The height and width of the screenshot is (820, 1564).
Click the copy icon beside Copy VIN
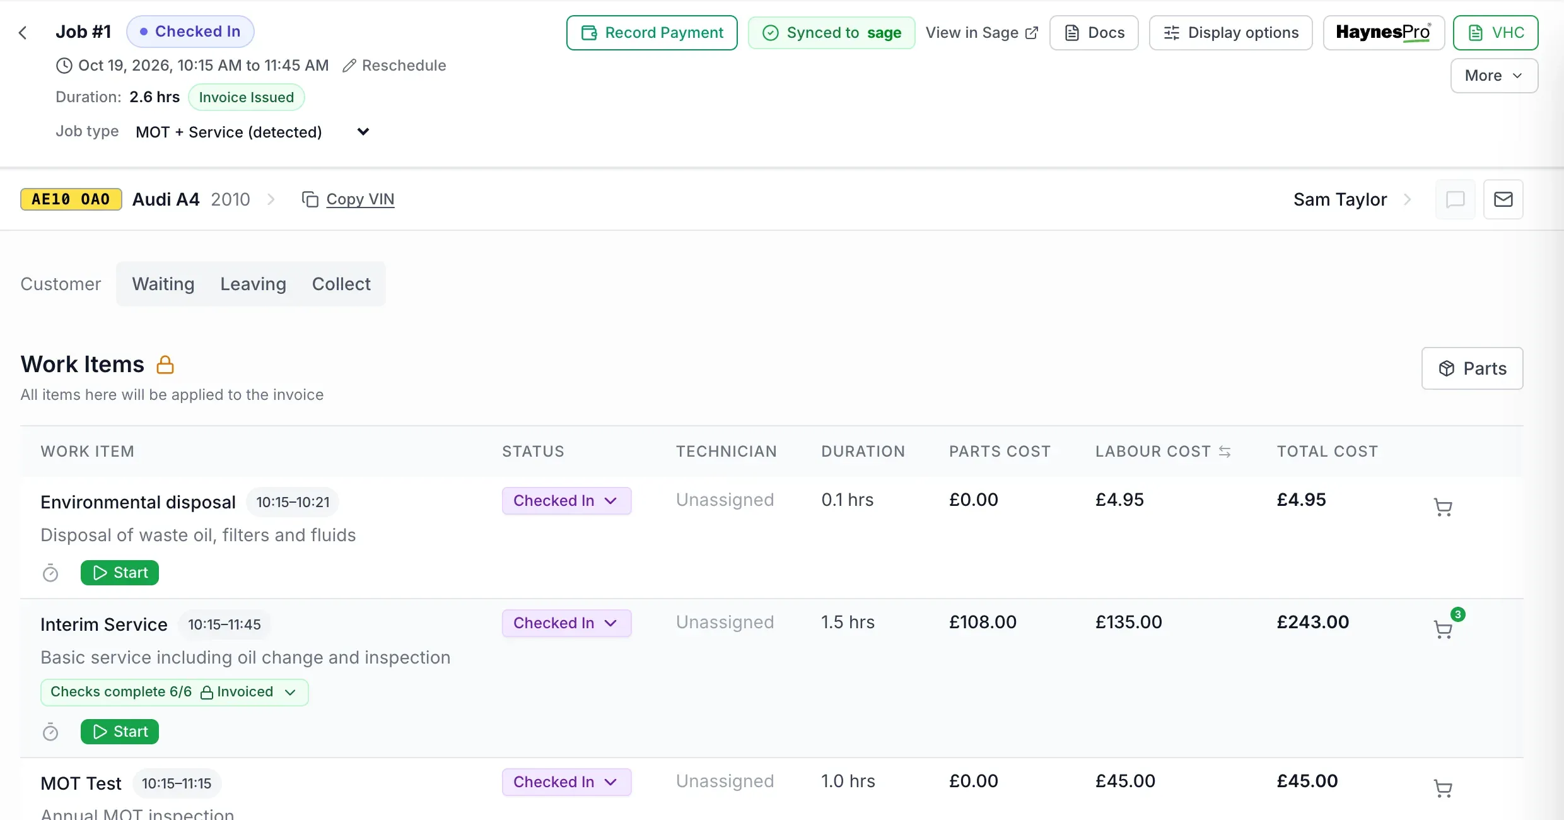coord(310,199)
